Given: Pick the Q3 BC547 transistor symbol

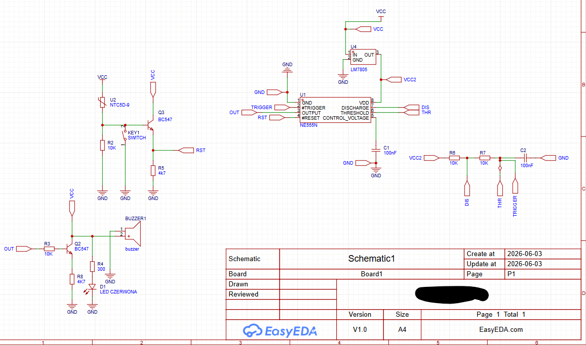Looking at the screenshot, I should pos(150,125).
